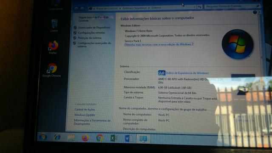The image size is (272, 153).
Task: Open Word from the taskbar
Action: click(128, 139)
